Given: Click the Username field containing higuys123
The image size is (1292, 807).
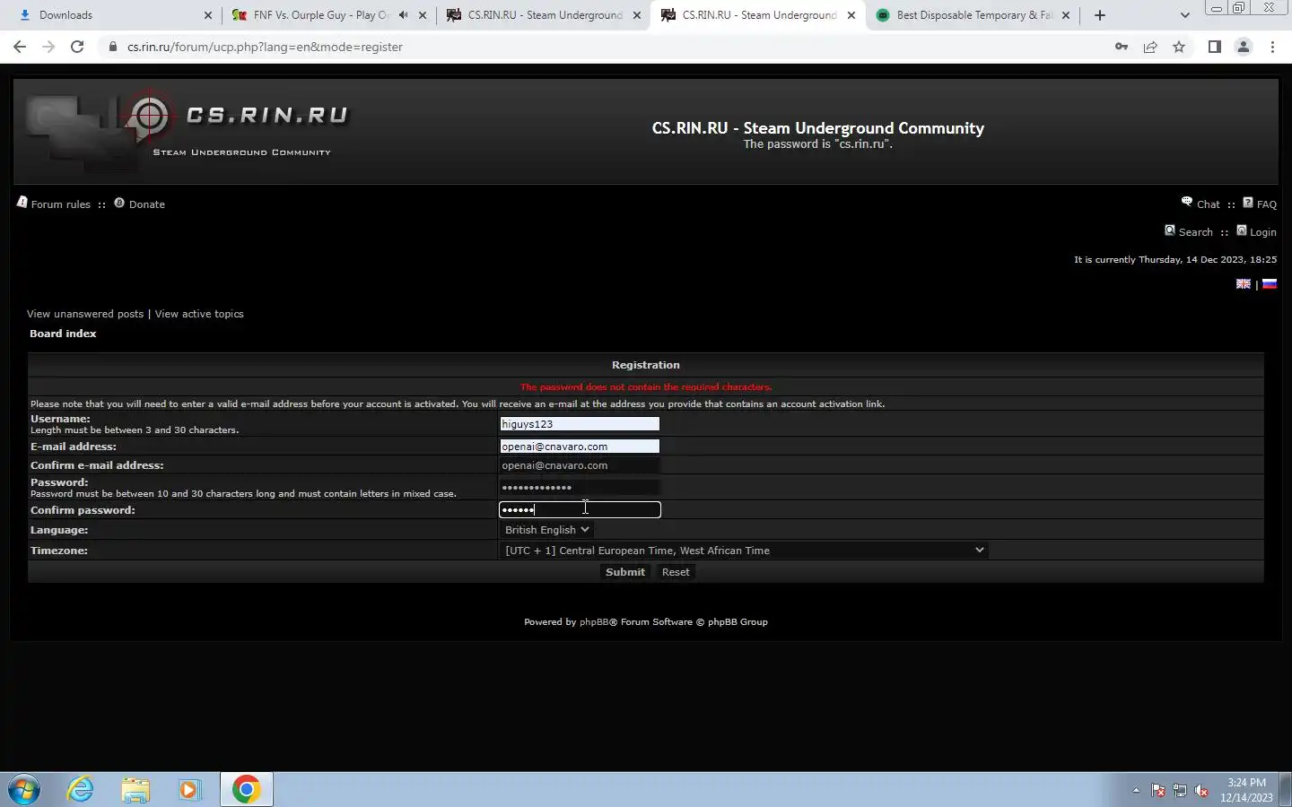Looking at the screenshot, I should (580, 424).
